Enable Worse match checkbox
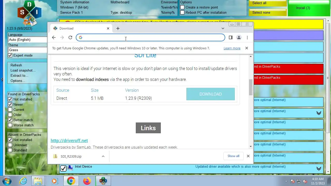Screen dimensions: 331x186 pyautogui.click(x=10, y=125)
